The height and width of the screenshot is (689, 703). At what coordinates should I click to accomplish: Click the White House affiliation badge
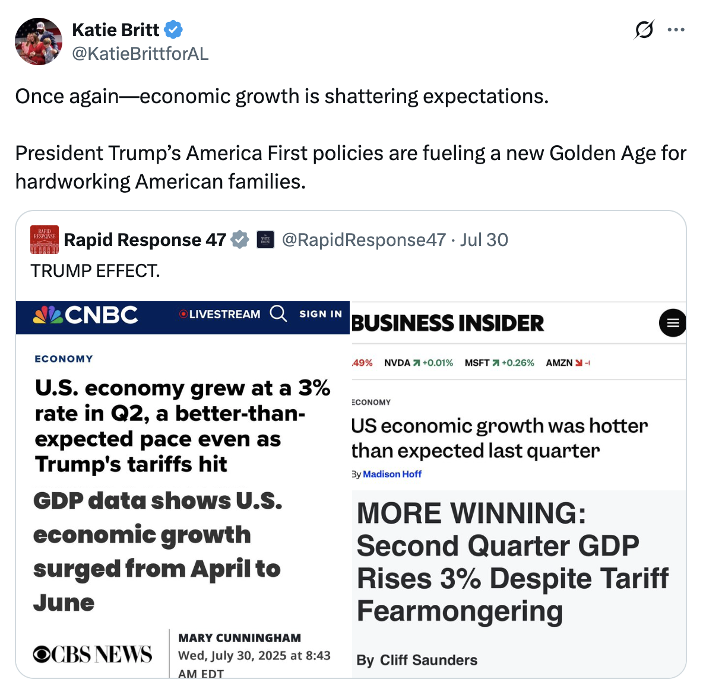click(x=265, y=240)
